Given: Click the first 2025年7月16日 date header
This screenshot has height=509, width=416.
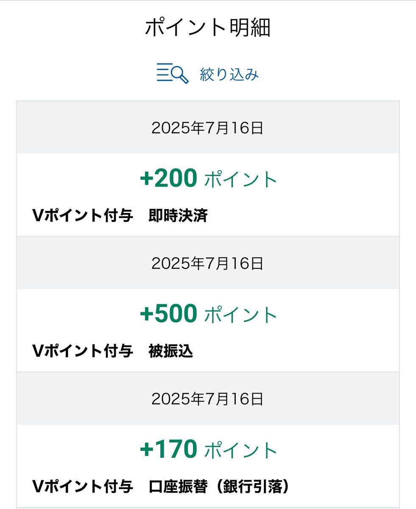Looking at the screenshot, I should [x=208, y=128].
